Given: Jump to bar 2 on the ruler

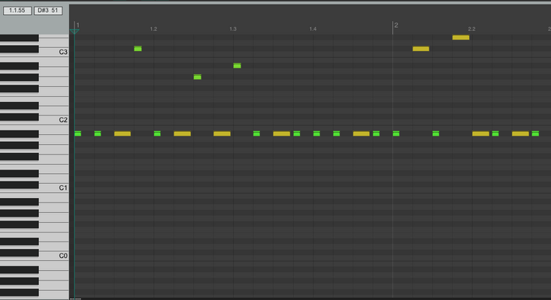Looking at the screenshot, I should (x=396, y=25).
